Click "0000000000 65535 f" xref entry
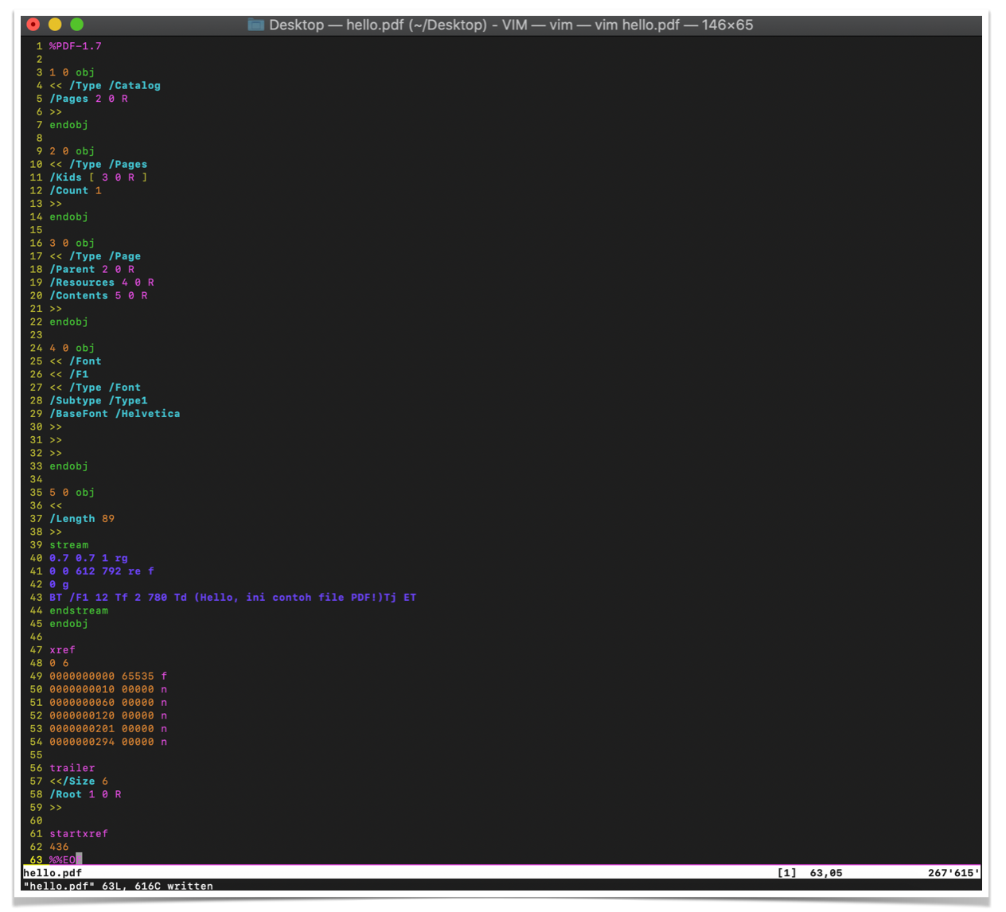Screen dimensions: 1006x912 click(x=108, y=676)
